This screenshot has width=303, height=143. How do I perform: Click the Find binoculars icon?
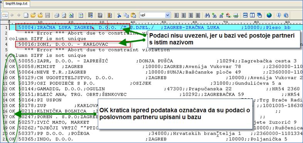pyautogui.click(x=208, y=15)
